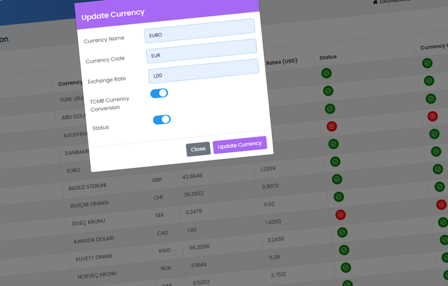Click the Status icon in the AVUSTRA row
The width and height of the screenshot is (448, 286).
(330, 109)
